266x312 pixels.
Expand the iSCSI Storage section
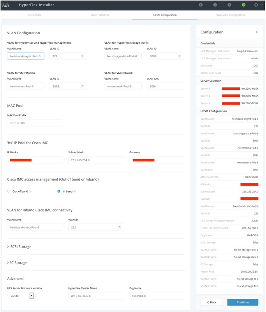pos(19,247)
